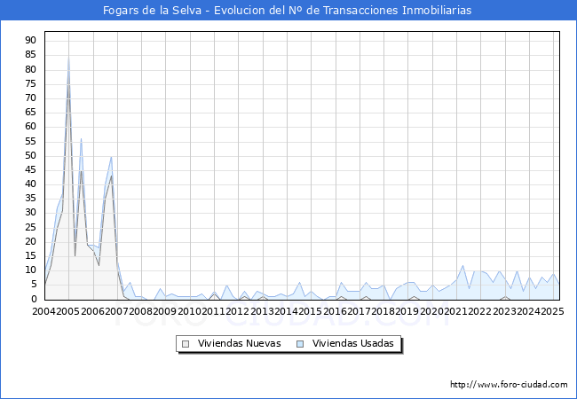Click the x-axis year 2011
The height and width of the screenshot is (399, 577).
click(214, 311)
